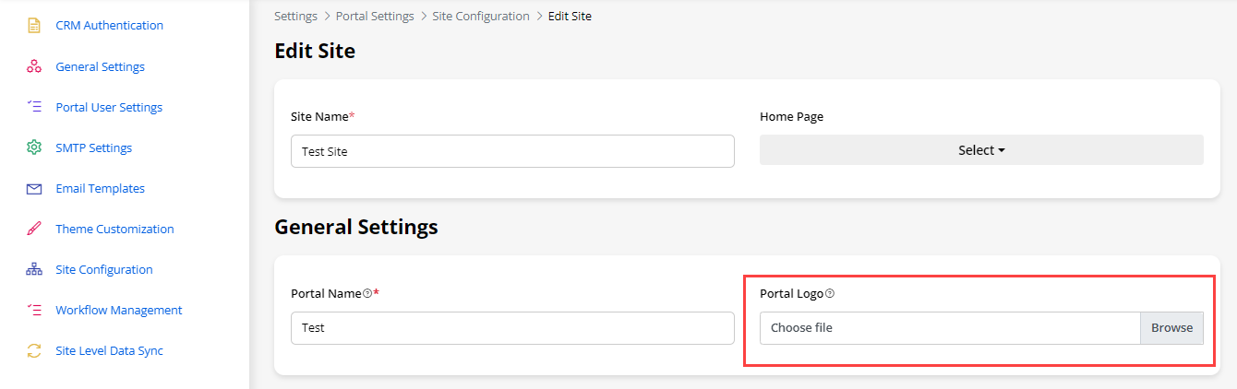Click the General Settings circles icon
Viewport: 1237px width, 389px height.
pyautogui.click(x=34, y=66)
